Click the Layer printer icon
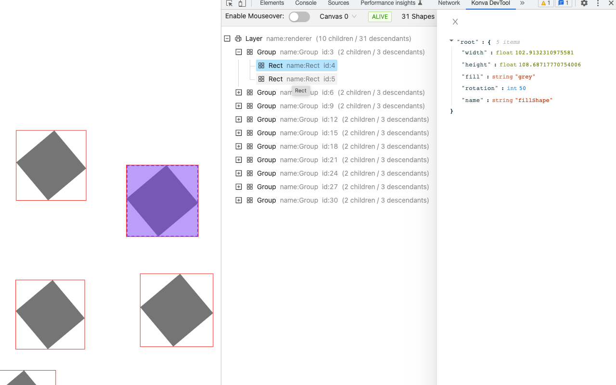 (238, 38)
